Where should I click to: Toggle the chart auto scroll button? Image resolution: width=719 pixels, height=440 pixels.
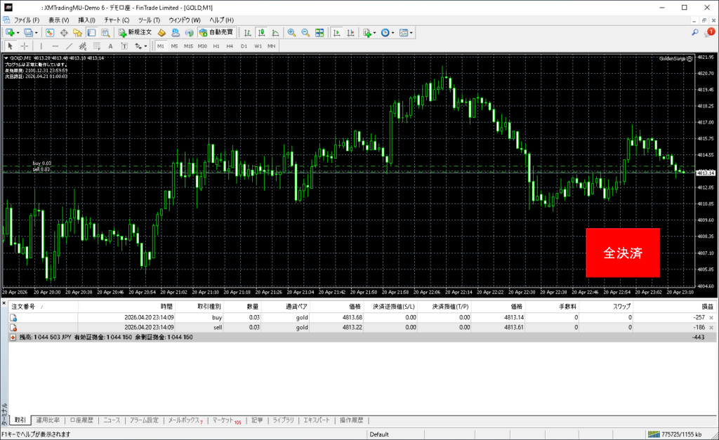pyautogui.click(x=337, y=32)
